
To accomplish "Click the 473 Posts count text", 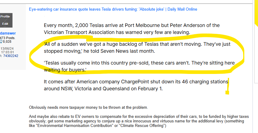I will tap(8, 38).
